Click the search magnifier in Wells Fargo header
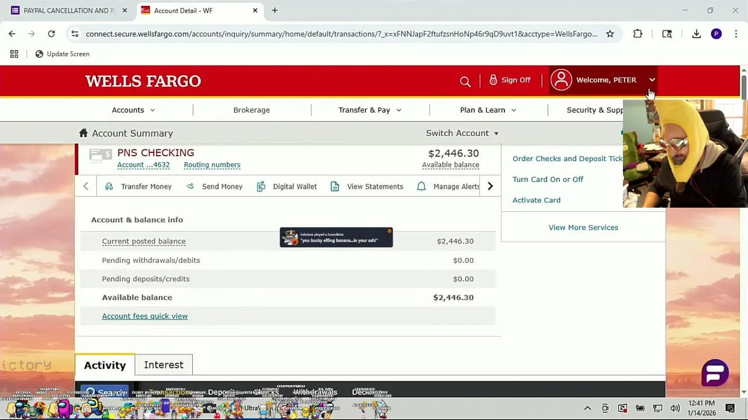Image resolution: width=748 pixels, height=420 pixels. click(x=465, y=82)
